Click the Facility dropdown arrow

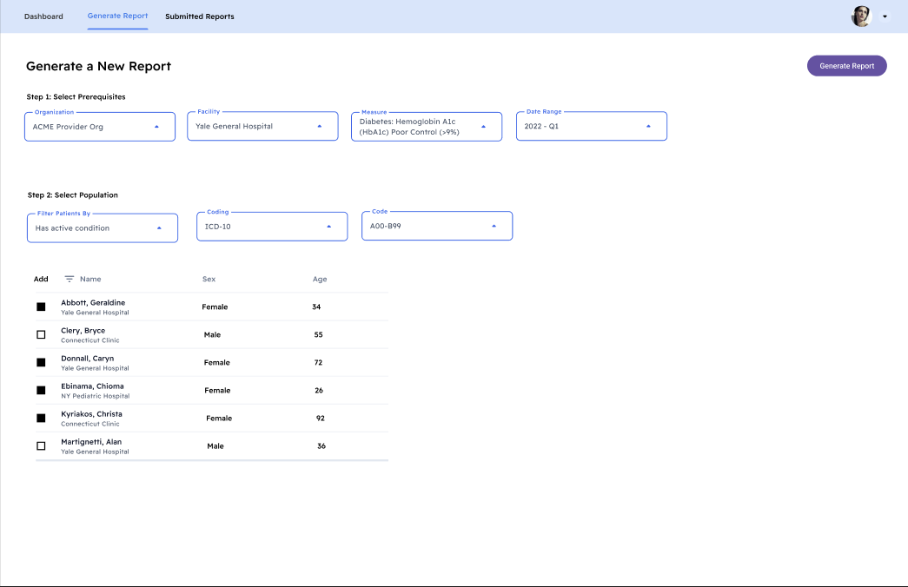pos(321,125)
